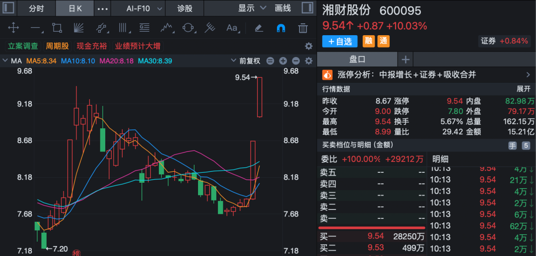The width and height of the screenshot is (536, 256).
Task: Click the 画线 drawing button
Action: 283,8
